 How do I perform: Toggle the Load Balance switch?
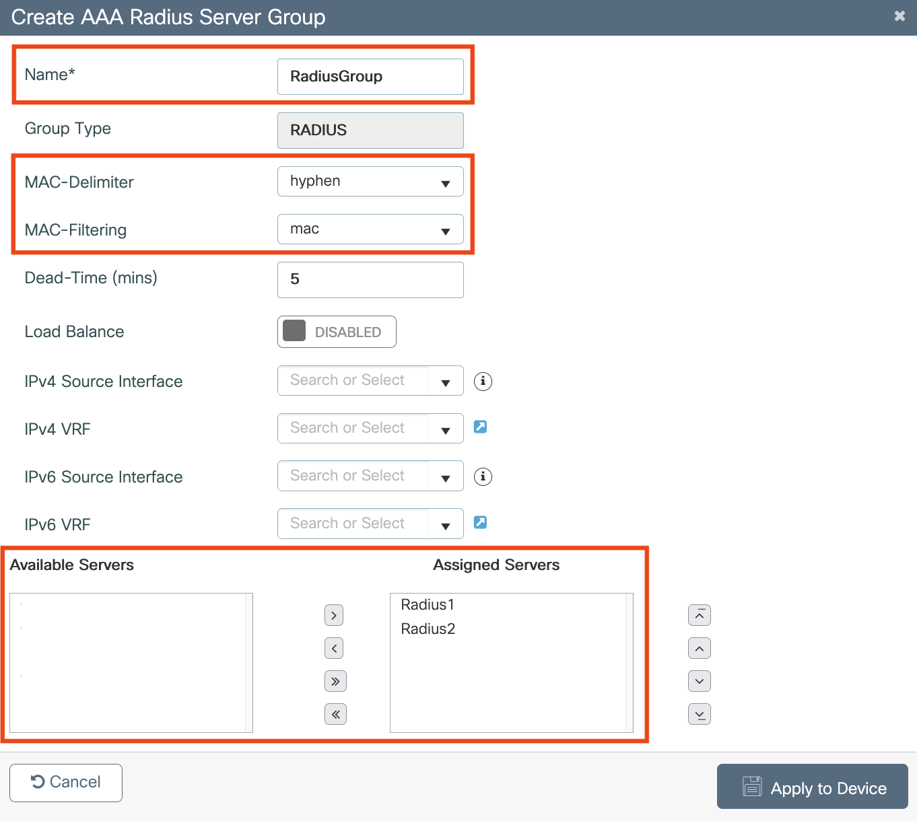pos(337,332)
